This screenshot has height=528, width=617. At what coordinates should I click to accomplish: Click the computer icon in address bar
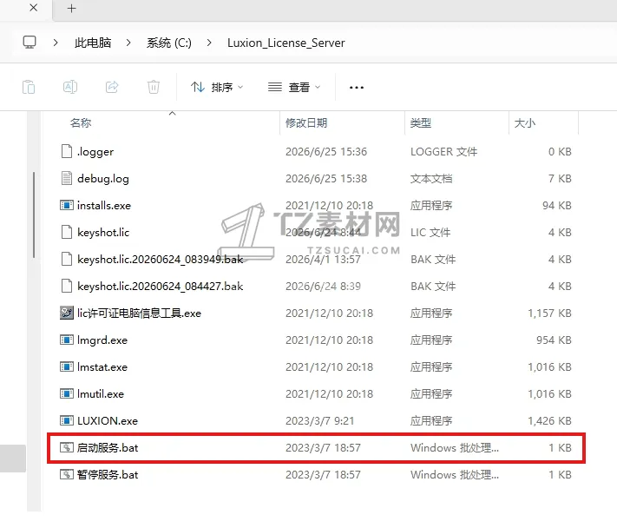tap(30, 43)
